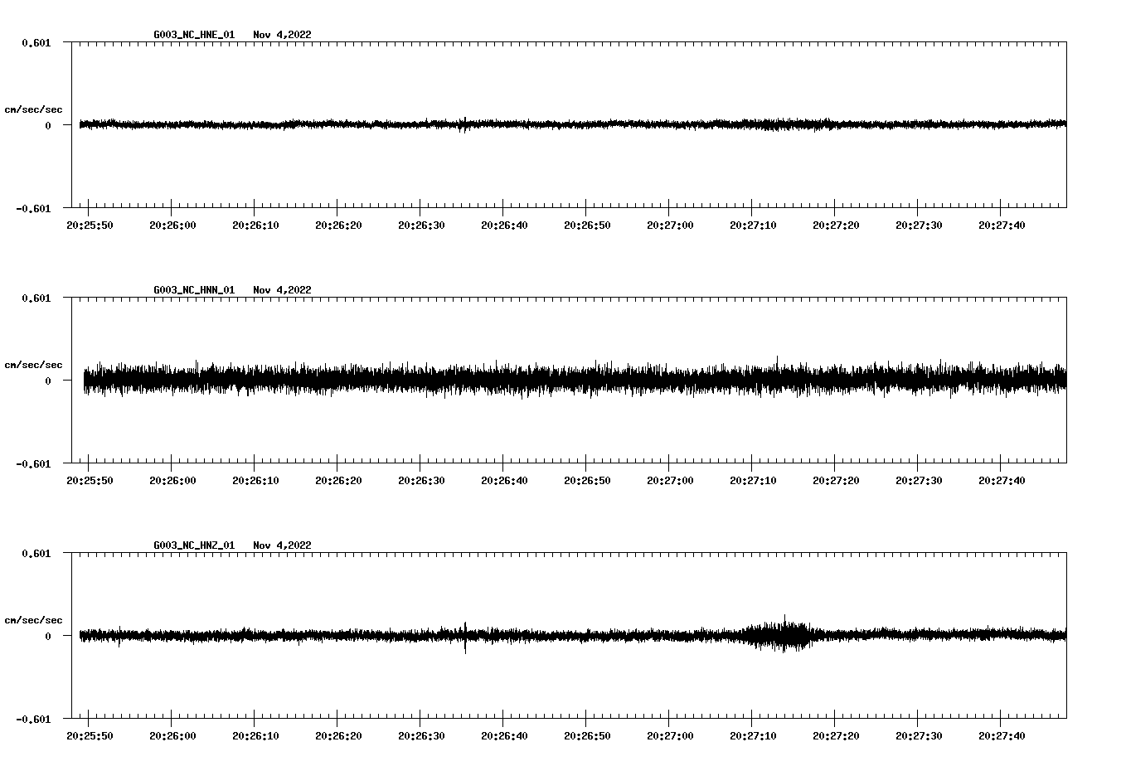Click the 20:27:40 time label under HNE plot
This screenshot has height=766, width=1126.
[1002, 225]
